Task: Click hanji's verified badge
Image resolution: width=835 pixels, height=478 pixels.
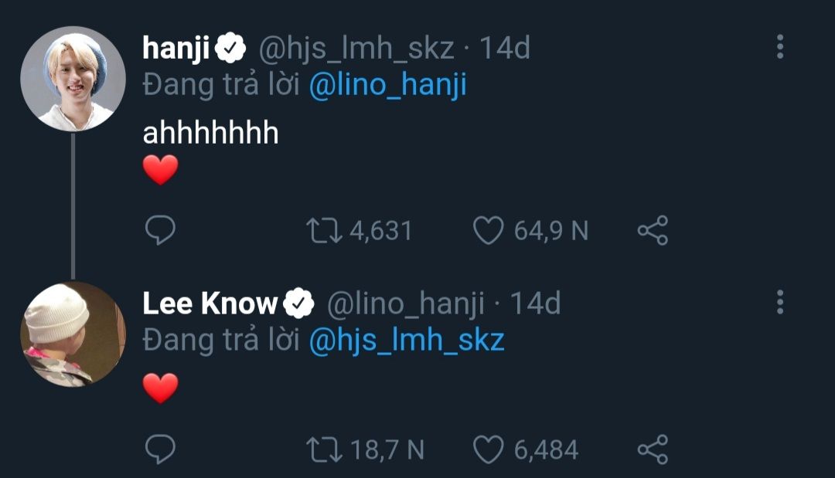Action: pos(230,49)
